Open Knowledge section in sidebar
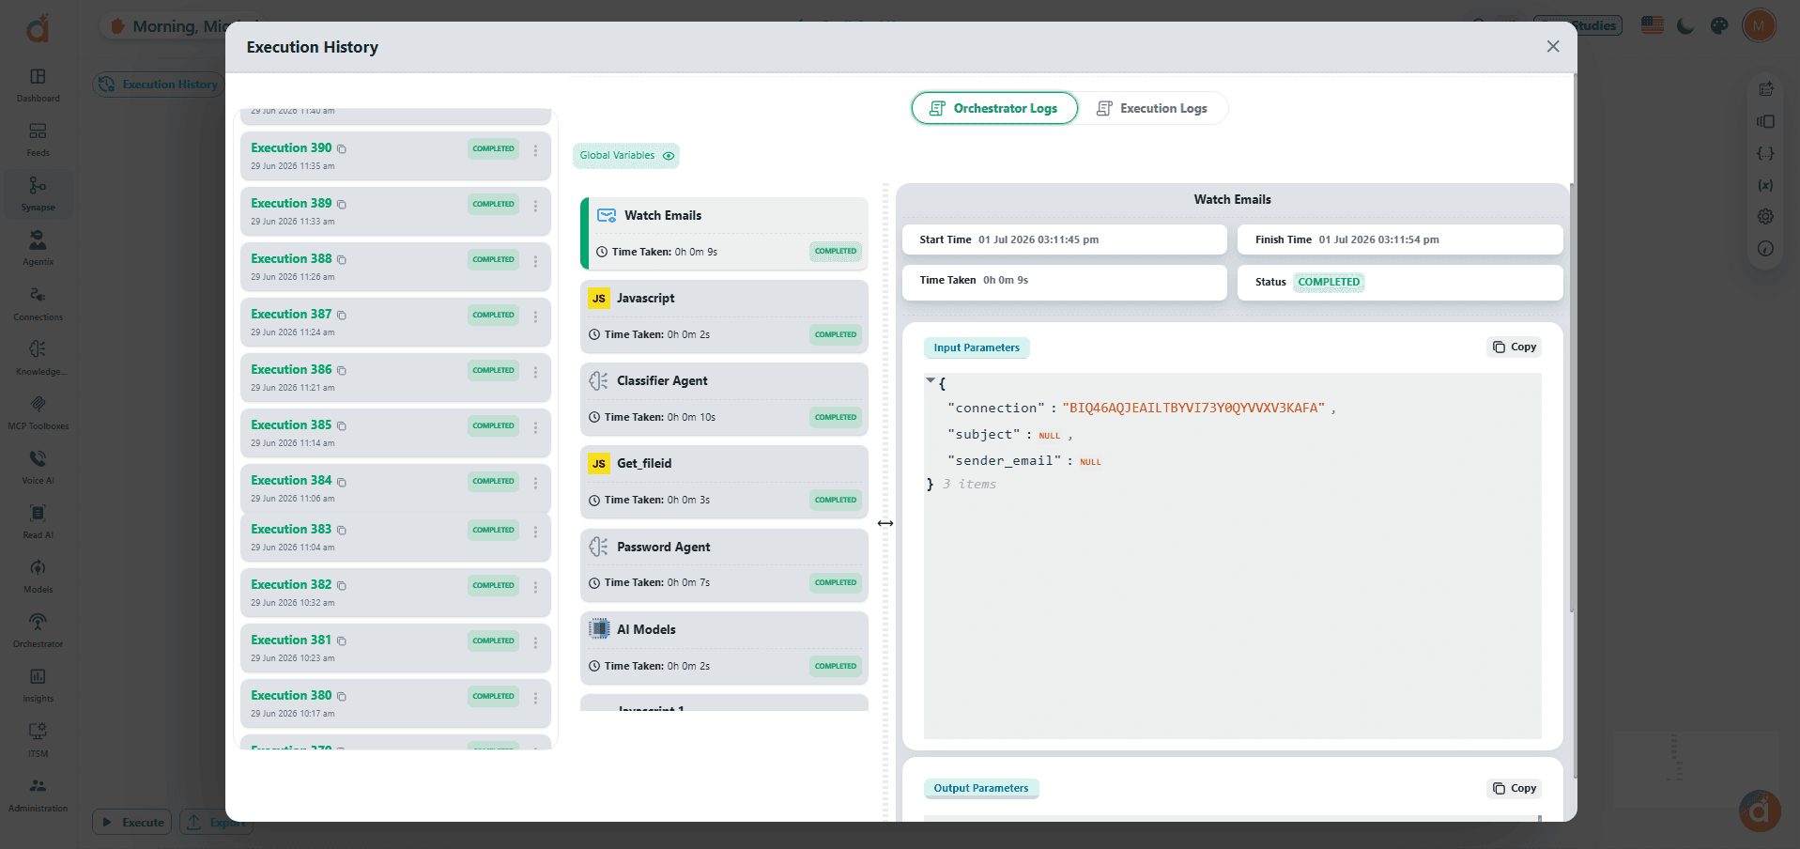Image resolution: width=1800 pixels, height=849 pixels. tap(38, 358)
